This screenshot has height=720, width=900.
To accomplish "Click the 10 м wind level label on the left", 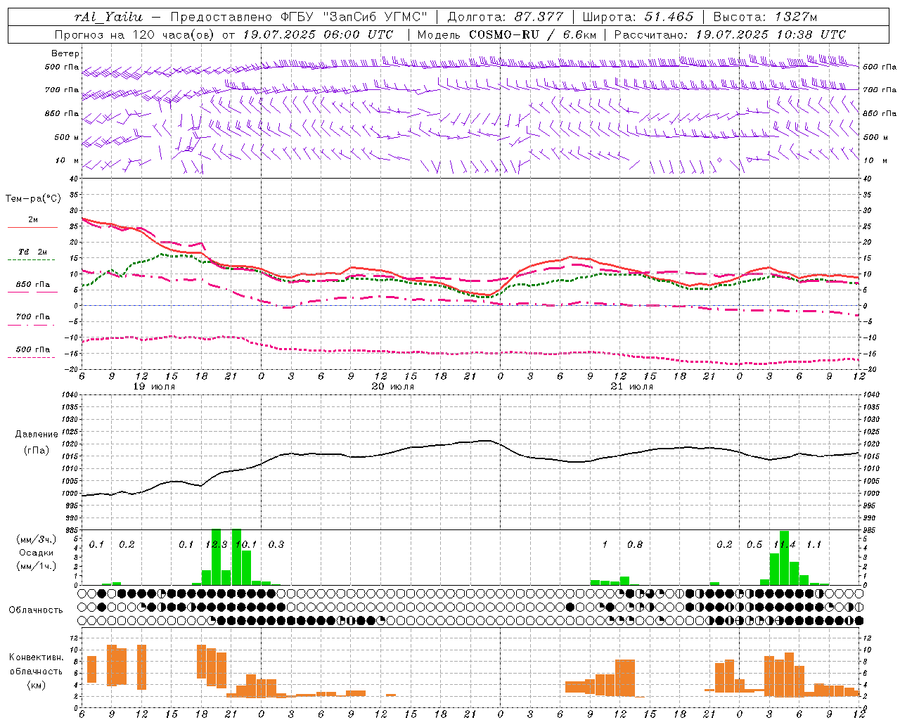I will pyautogui.click(x=67, y=160).
